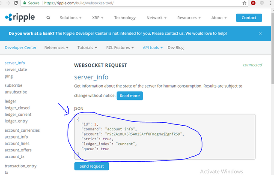The image size is (274, 175).
Task: Open the site search magnifier icon
Action: (x=48, y=18)
